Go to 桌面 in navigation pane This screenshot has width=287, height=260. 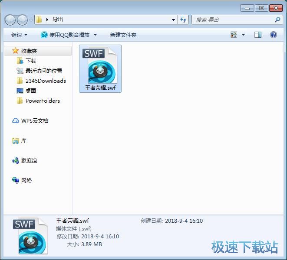(x=31, y=91)
